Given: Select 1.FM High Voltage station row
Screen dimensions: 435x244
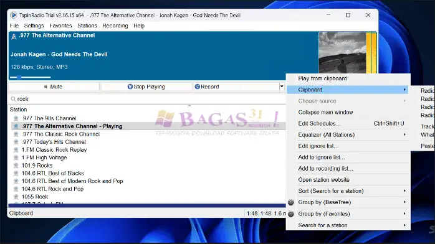Looking at the screenshot, I should click(148, 157).
